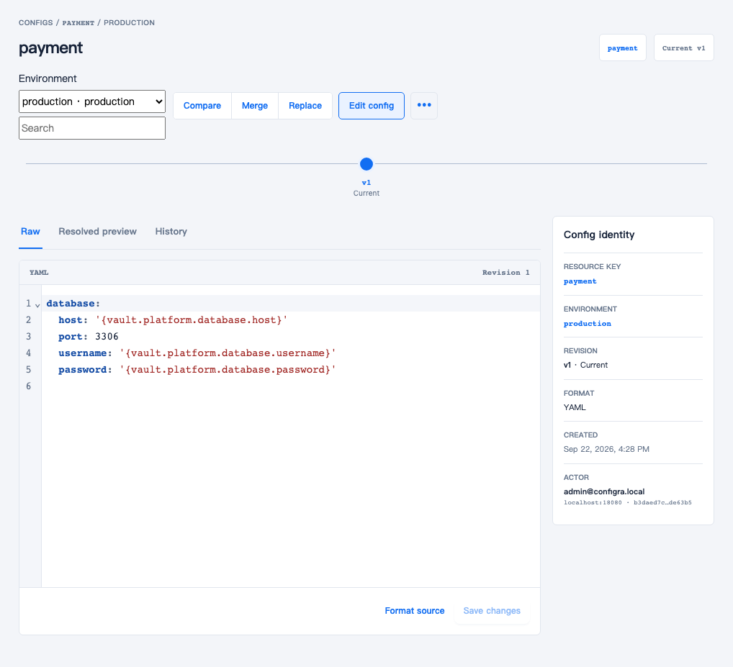This screenshot has width=733, height=667.
Task: Open the History tab
Action: [x=171, y=232]
